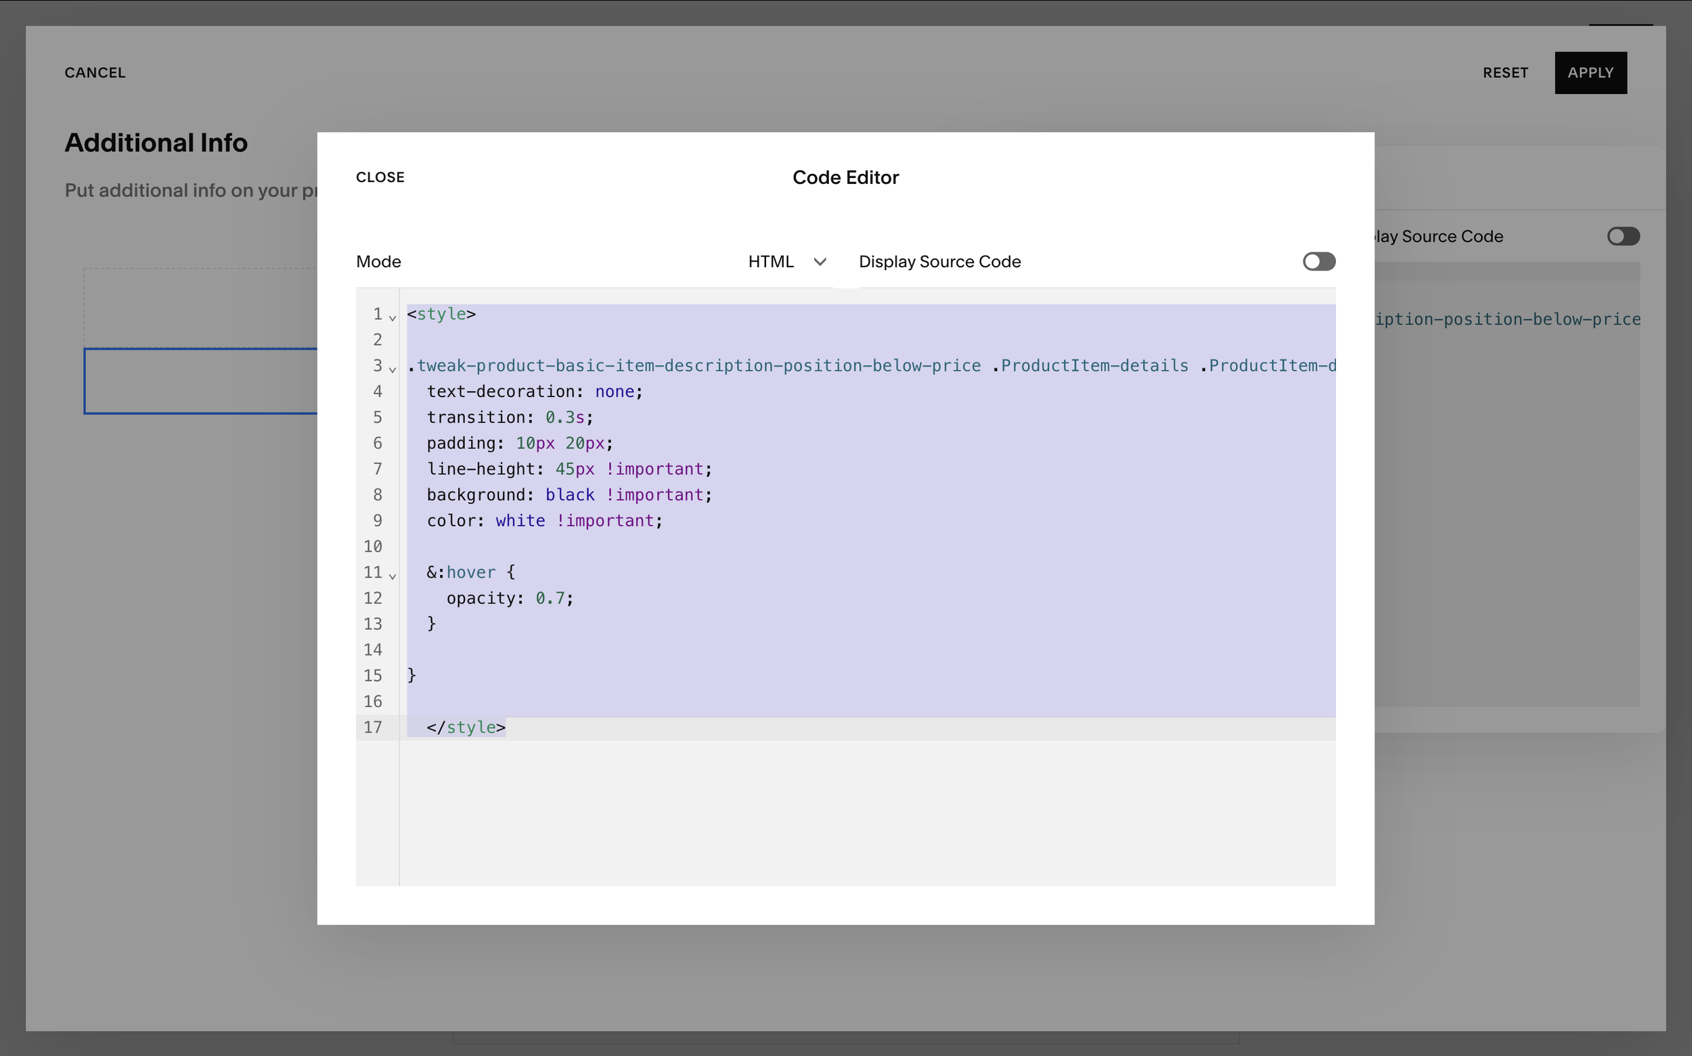Click the CANCEL button
This screenshot has height=1056, width=1692.
click(x=95, y=72)
